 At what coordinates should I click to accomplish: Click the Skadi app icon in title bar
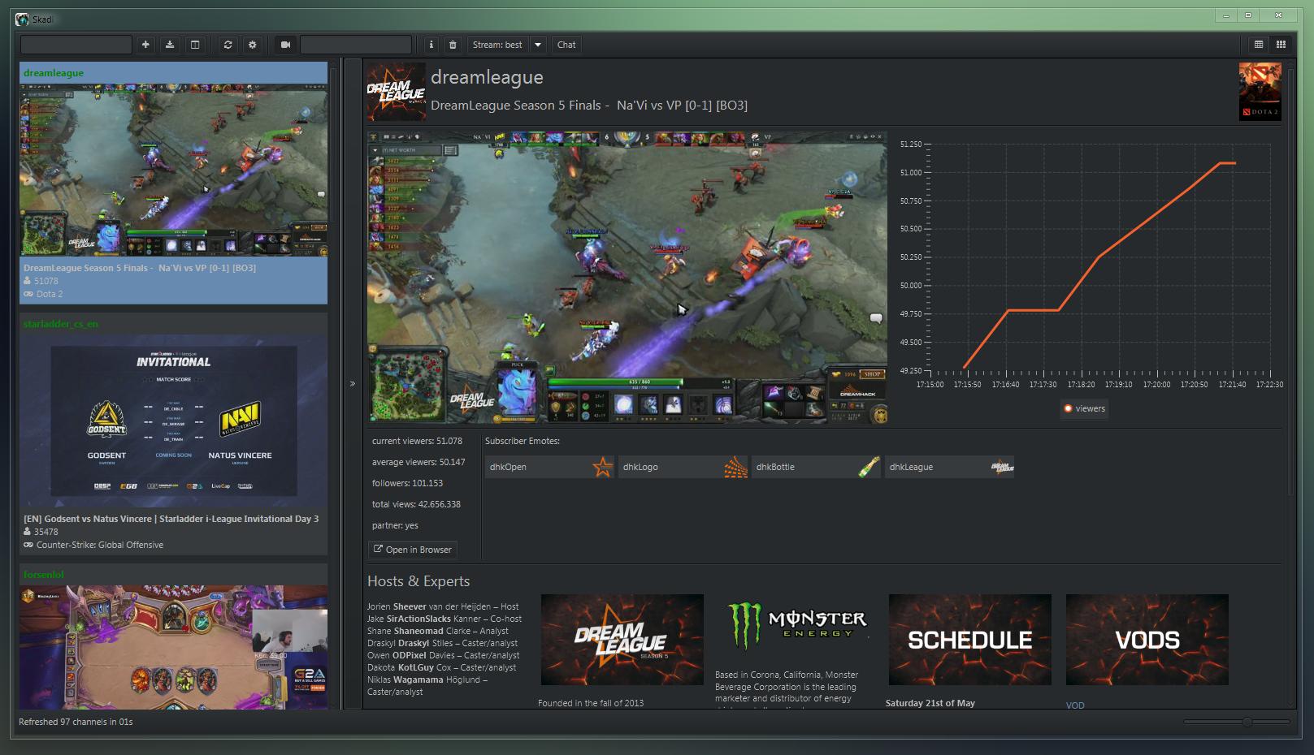coord(22,19)
